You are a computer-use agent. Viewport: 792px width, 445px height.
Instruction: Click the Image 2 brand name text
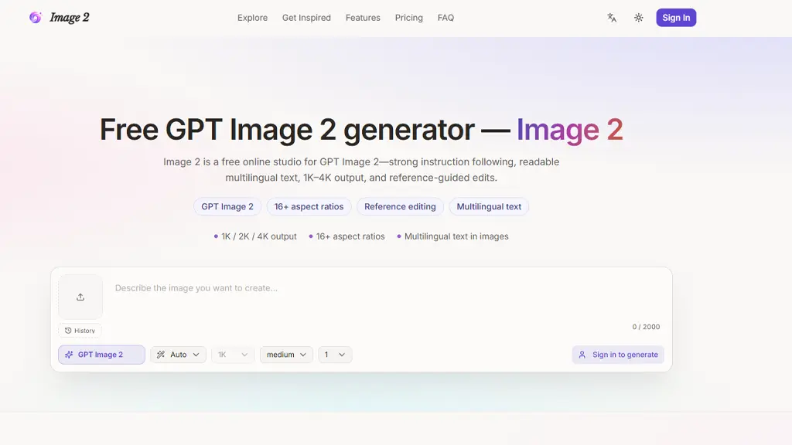point(69,18)
